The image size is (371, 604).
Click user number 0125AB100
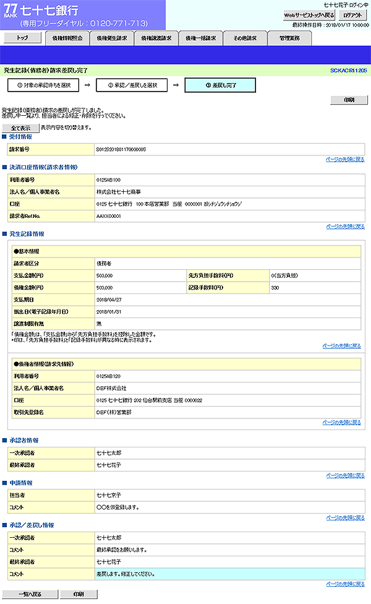click(109, 180)
